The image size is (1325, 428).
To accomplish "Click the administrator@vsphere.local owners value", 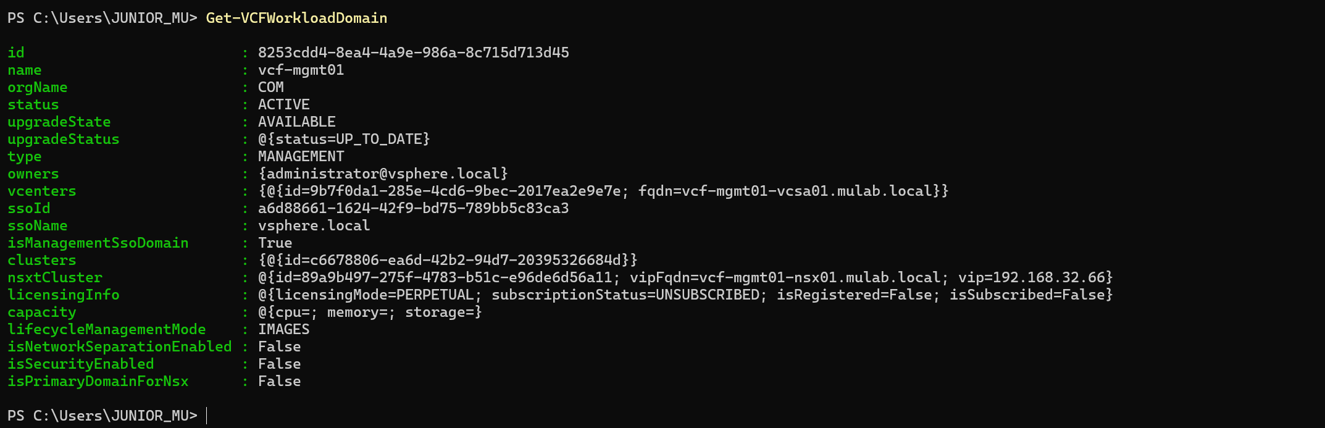I will (383, 174).
